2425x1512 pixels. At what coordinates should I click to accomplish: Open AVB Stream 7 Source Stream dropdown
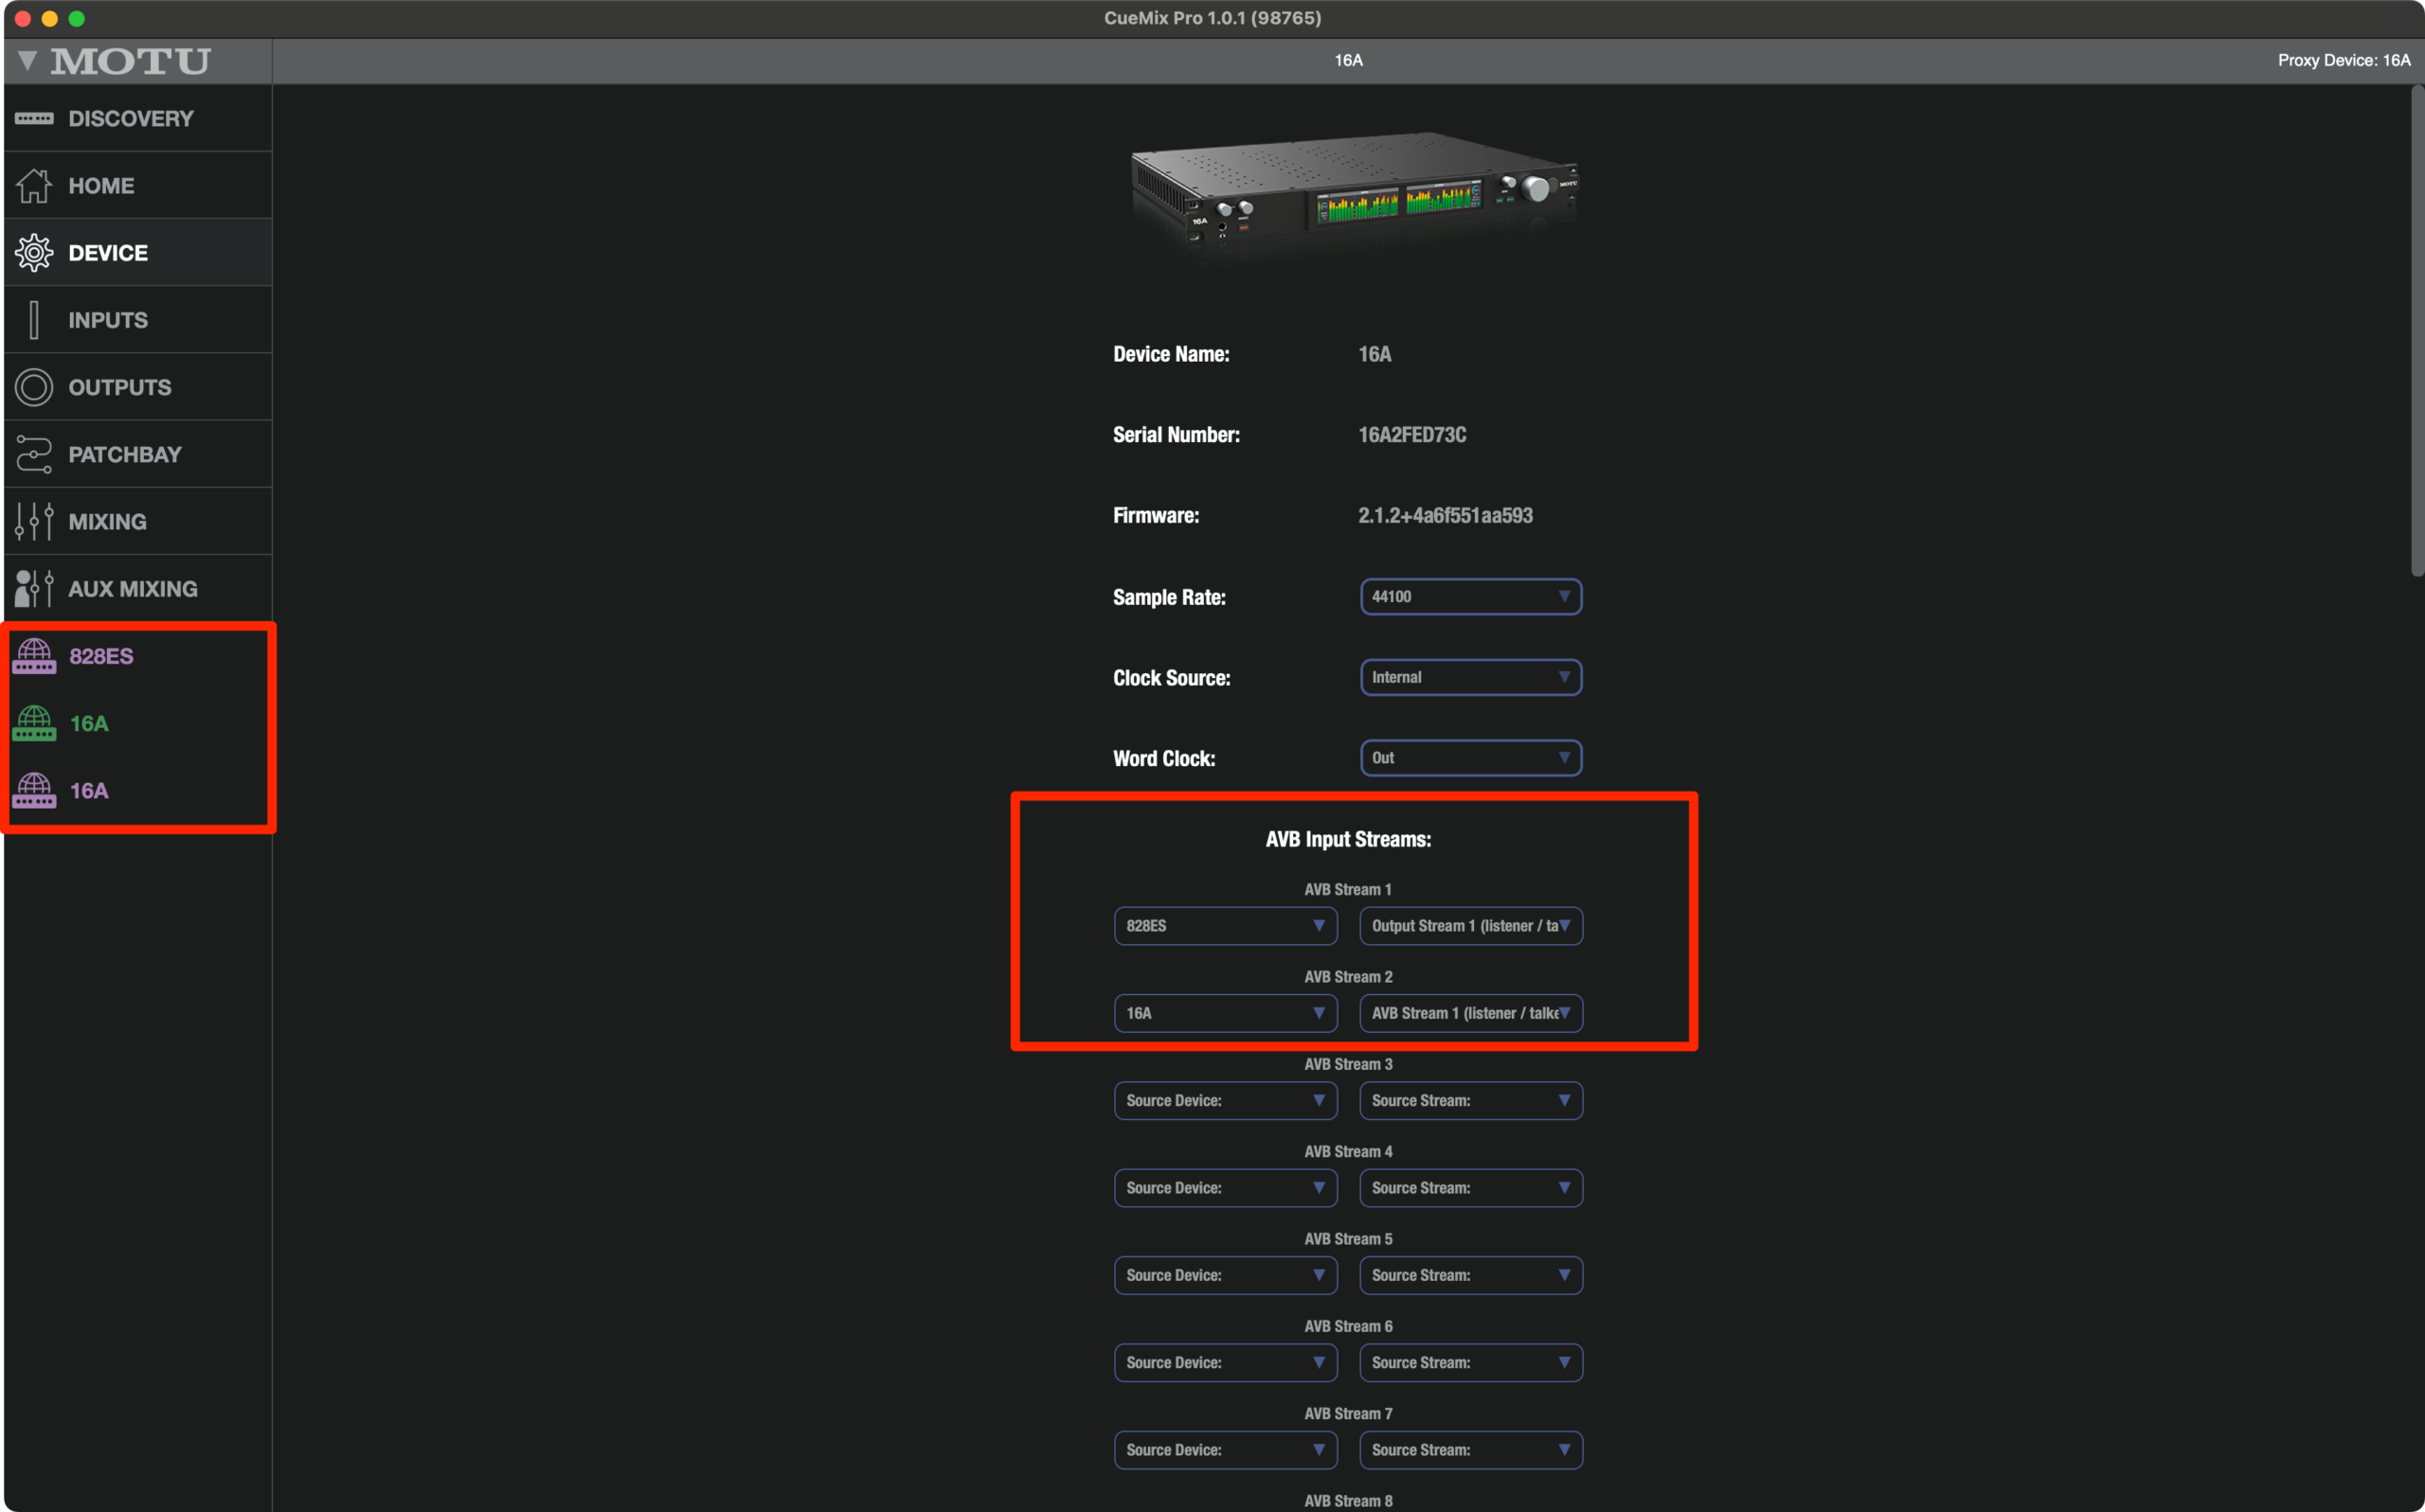(1470, 1449)
